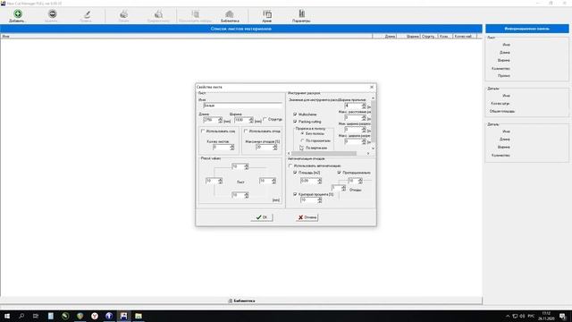Click the Ширина stepper arrows
The image size is (572, 322).
tap(251, 120)
